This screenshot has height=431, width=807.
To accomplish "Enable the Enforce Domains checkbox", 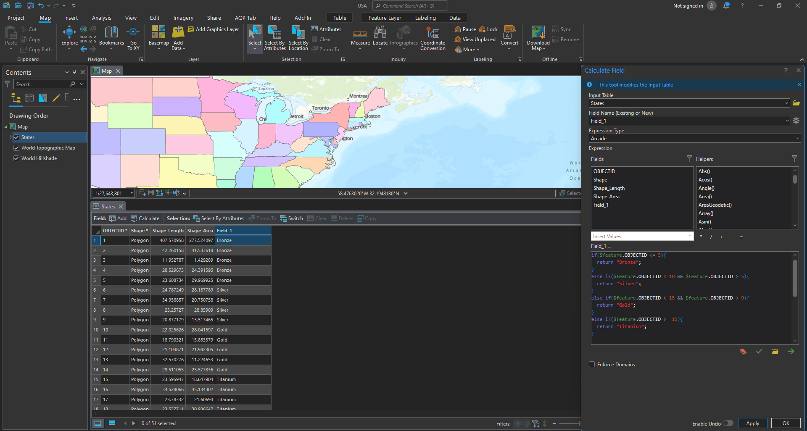I will point(592,365).
